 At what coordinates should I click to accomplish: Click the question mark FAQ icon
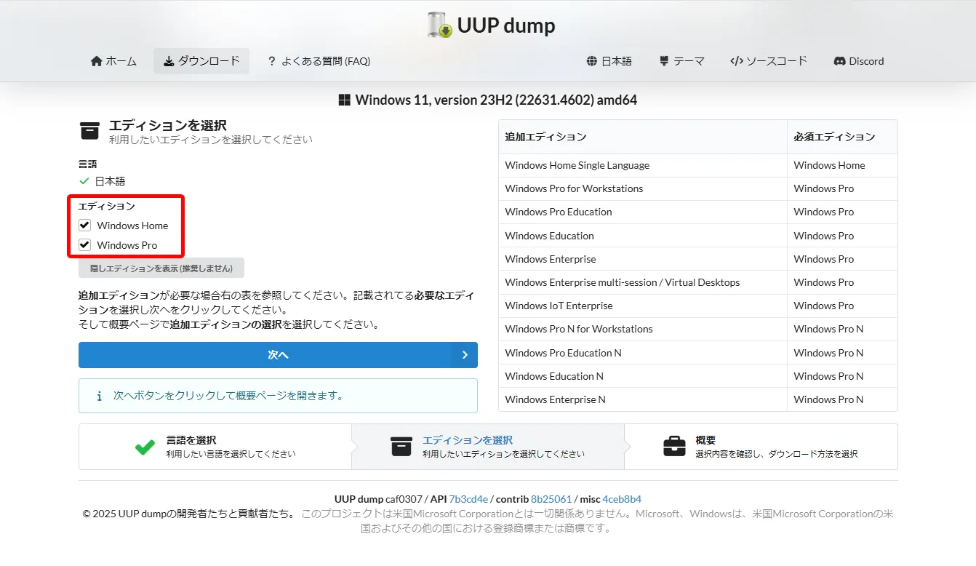[x=272, y=61]
